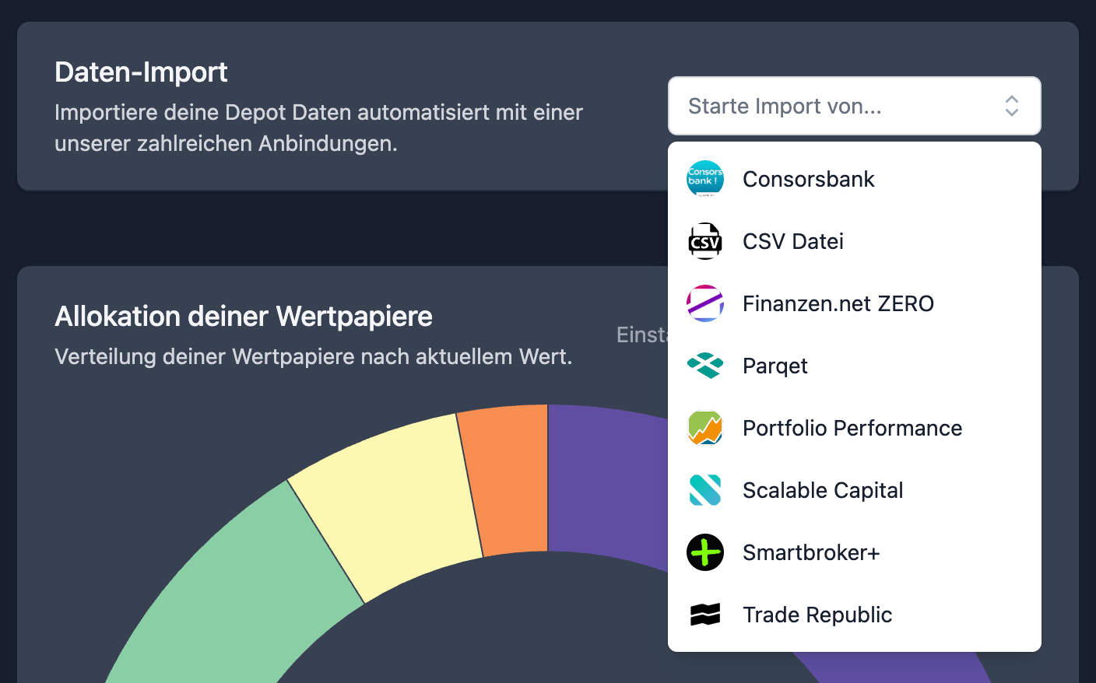
Task: Click the Portfolio Performance chart icon
Action: coord(704,428)
